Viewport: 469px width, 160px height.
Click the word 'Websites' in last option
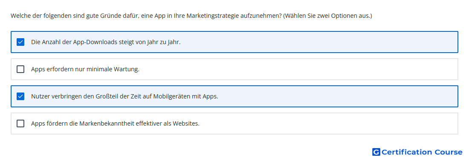[x=187, y=124]
